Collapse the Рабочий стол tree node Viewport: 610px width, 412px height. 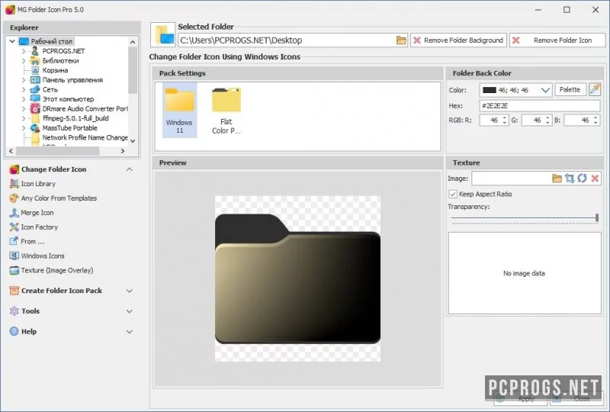pyautogui.click(x=12, y=41)
